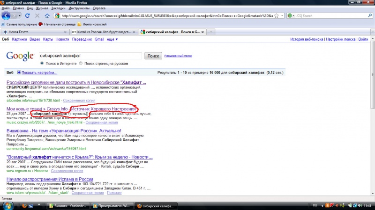Click the plus icon beside Показать настройки
This screenshot has height=210, width=375.
(19, 72)
